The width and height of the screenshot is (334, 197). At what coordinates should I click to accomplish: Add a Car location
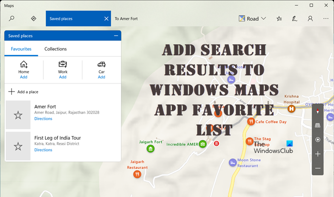click(101, 77)
